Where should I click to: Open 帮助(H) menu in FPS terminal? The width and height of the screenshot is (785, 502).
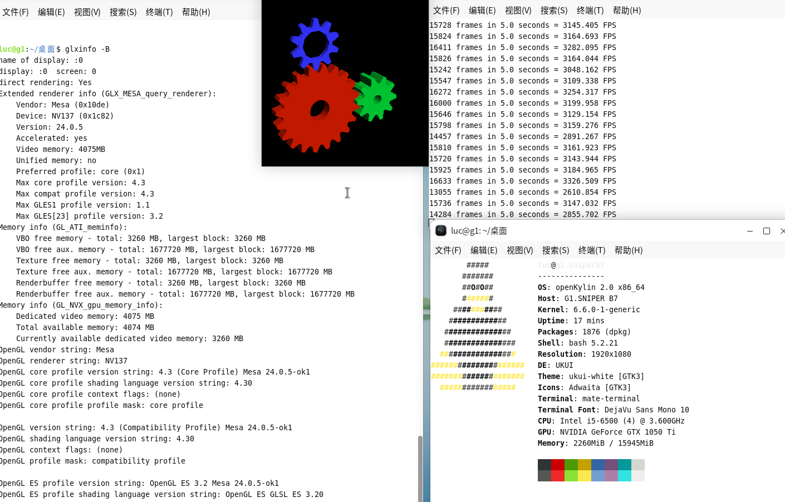627,10
